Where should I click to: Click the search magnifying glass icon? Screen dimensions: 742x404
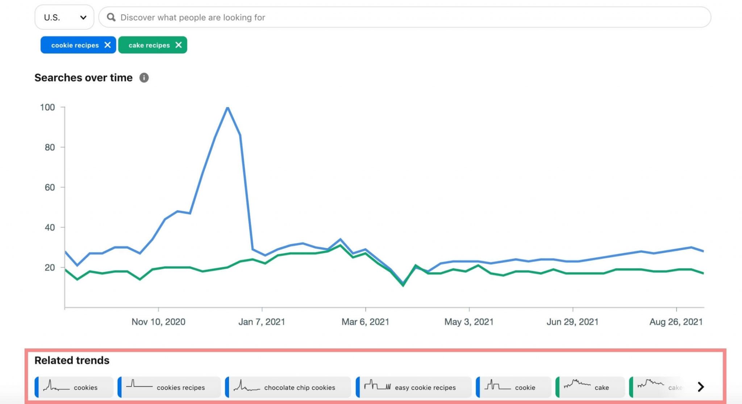pyautogui.click(x=111, y=17)
